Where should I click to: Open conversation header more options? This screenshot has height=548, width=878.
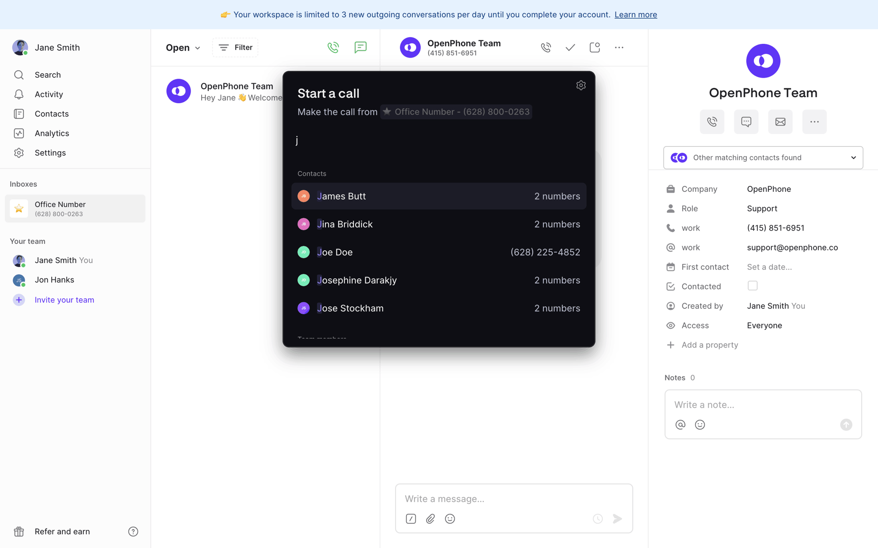pos(619,47)
